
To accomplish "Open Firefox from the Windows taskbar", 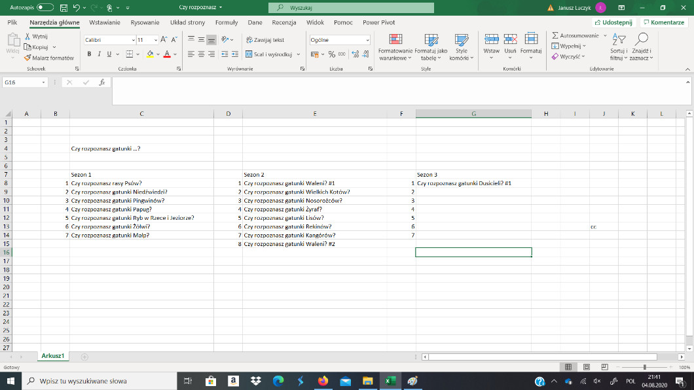I will coord(322,380).
